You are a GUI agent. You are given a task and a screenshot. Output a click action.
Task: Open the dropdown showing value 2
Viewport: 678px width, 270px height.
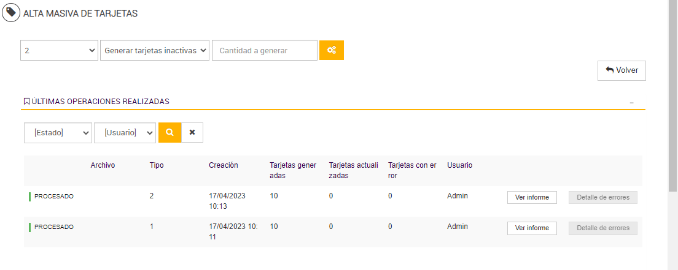59,50
